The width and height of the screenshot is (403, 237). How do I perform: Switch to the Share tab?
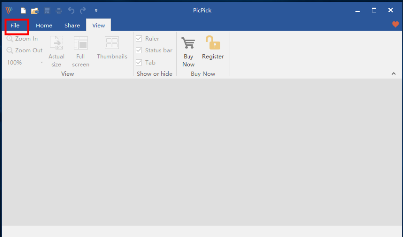coord(72,25)
